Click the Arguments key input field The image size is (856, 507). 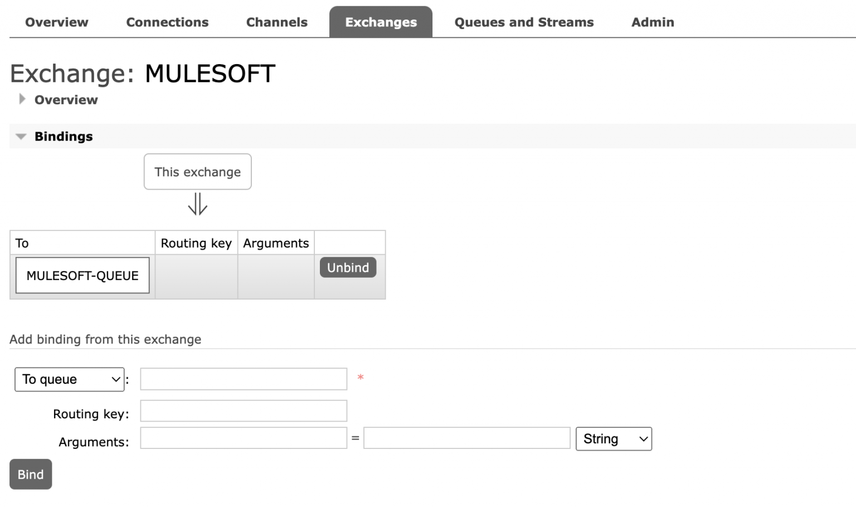click(244, 438)
